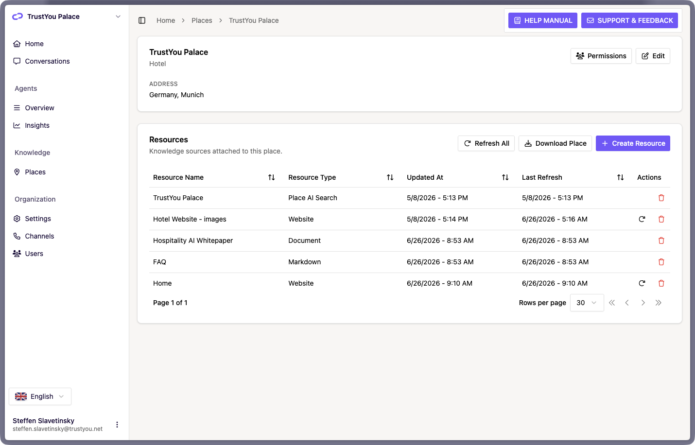Click Create Resource button
The width and height of the screenshot is (695, 445).
tap(633, 143)
